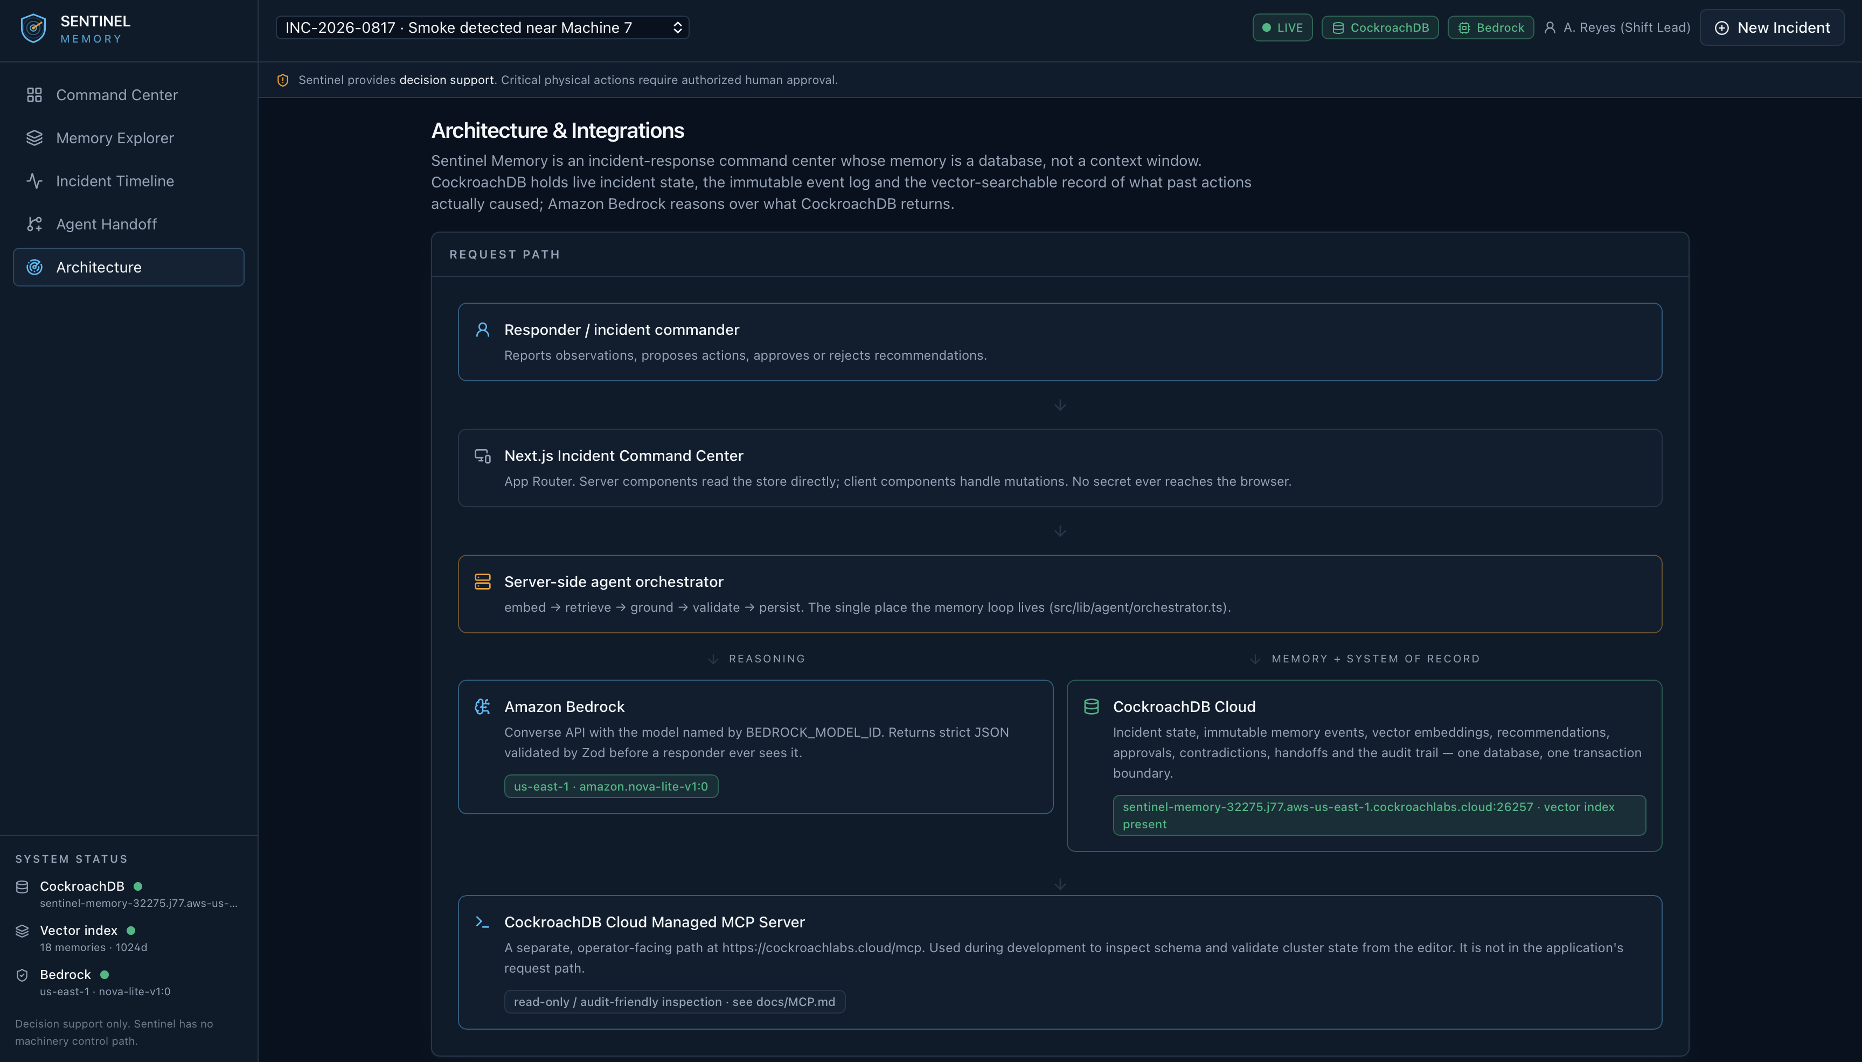Click the plus-circle icon in New Incident

tap(1722, 27)
